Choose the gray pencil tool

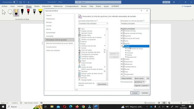[34, 12]
